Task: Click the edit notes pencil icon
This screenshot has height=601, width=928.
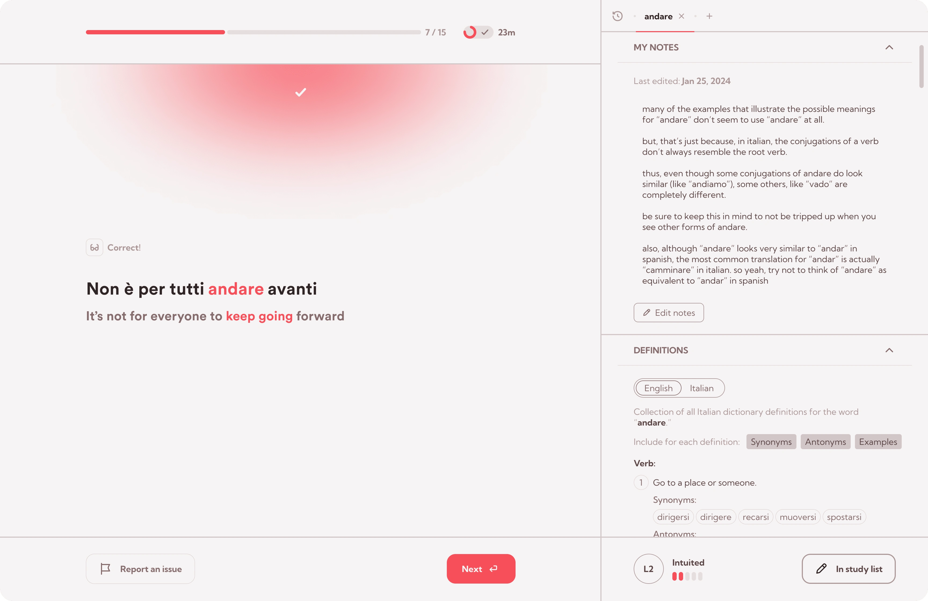Action: 646,312
